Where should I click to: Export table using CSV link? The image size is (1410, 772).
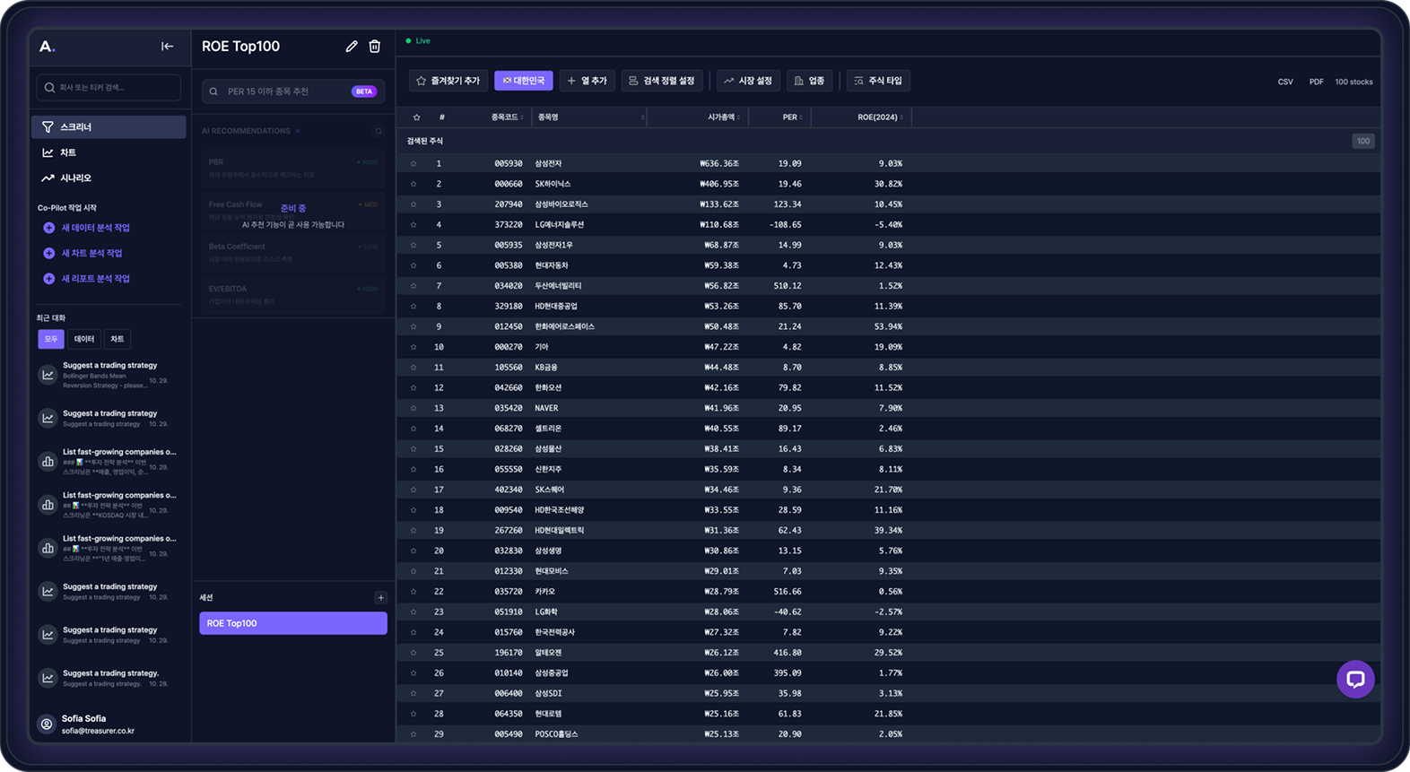click(1285, 82)
